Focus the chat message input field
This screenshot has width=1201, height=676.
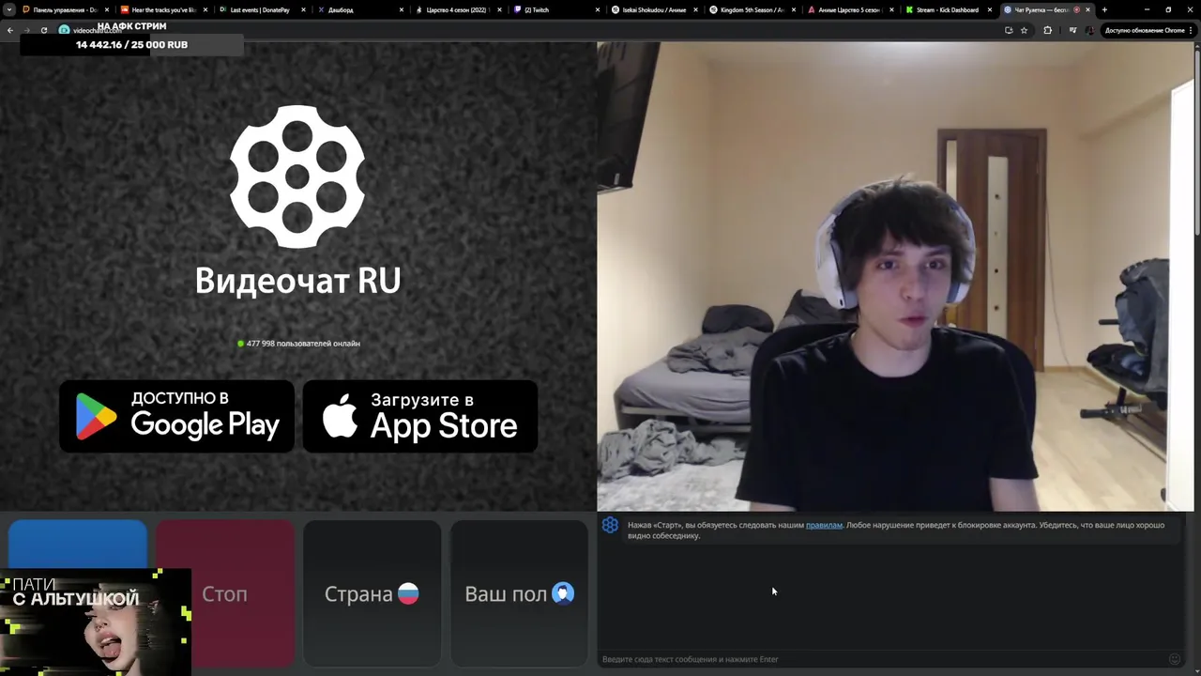tap(882, 659)
